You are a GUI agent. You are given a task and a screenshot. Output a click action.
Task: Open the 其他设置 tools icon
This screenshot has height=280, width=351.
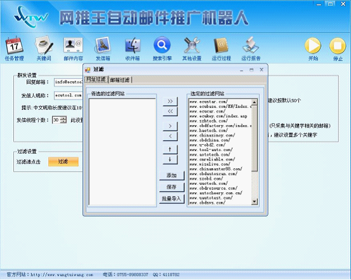pos(191,45)
